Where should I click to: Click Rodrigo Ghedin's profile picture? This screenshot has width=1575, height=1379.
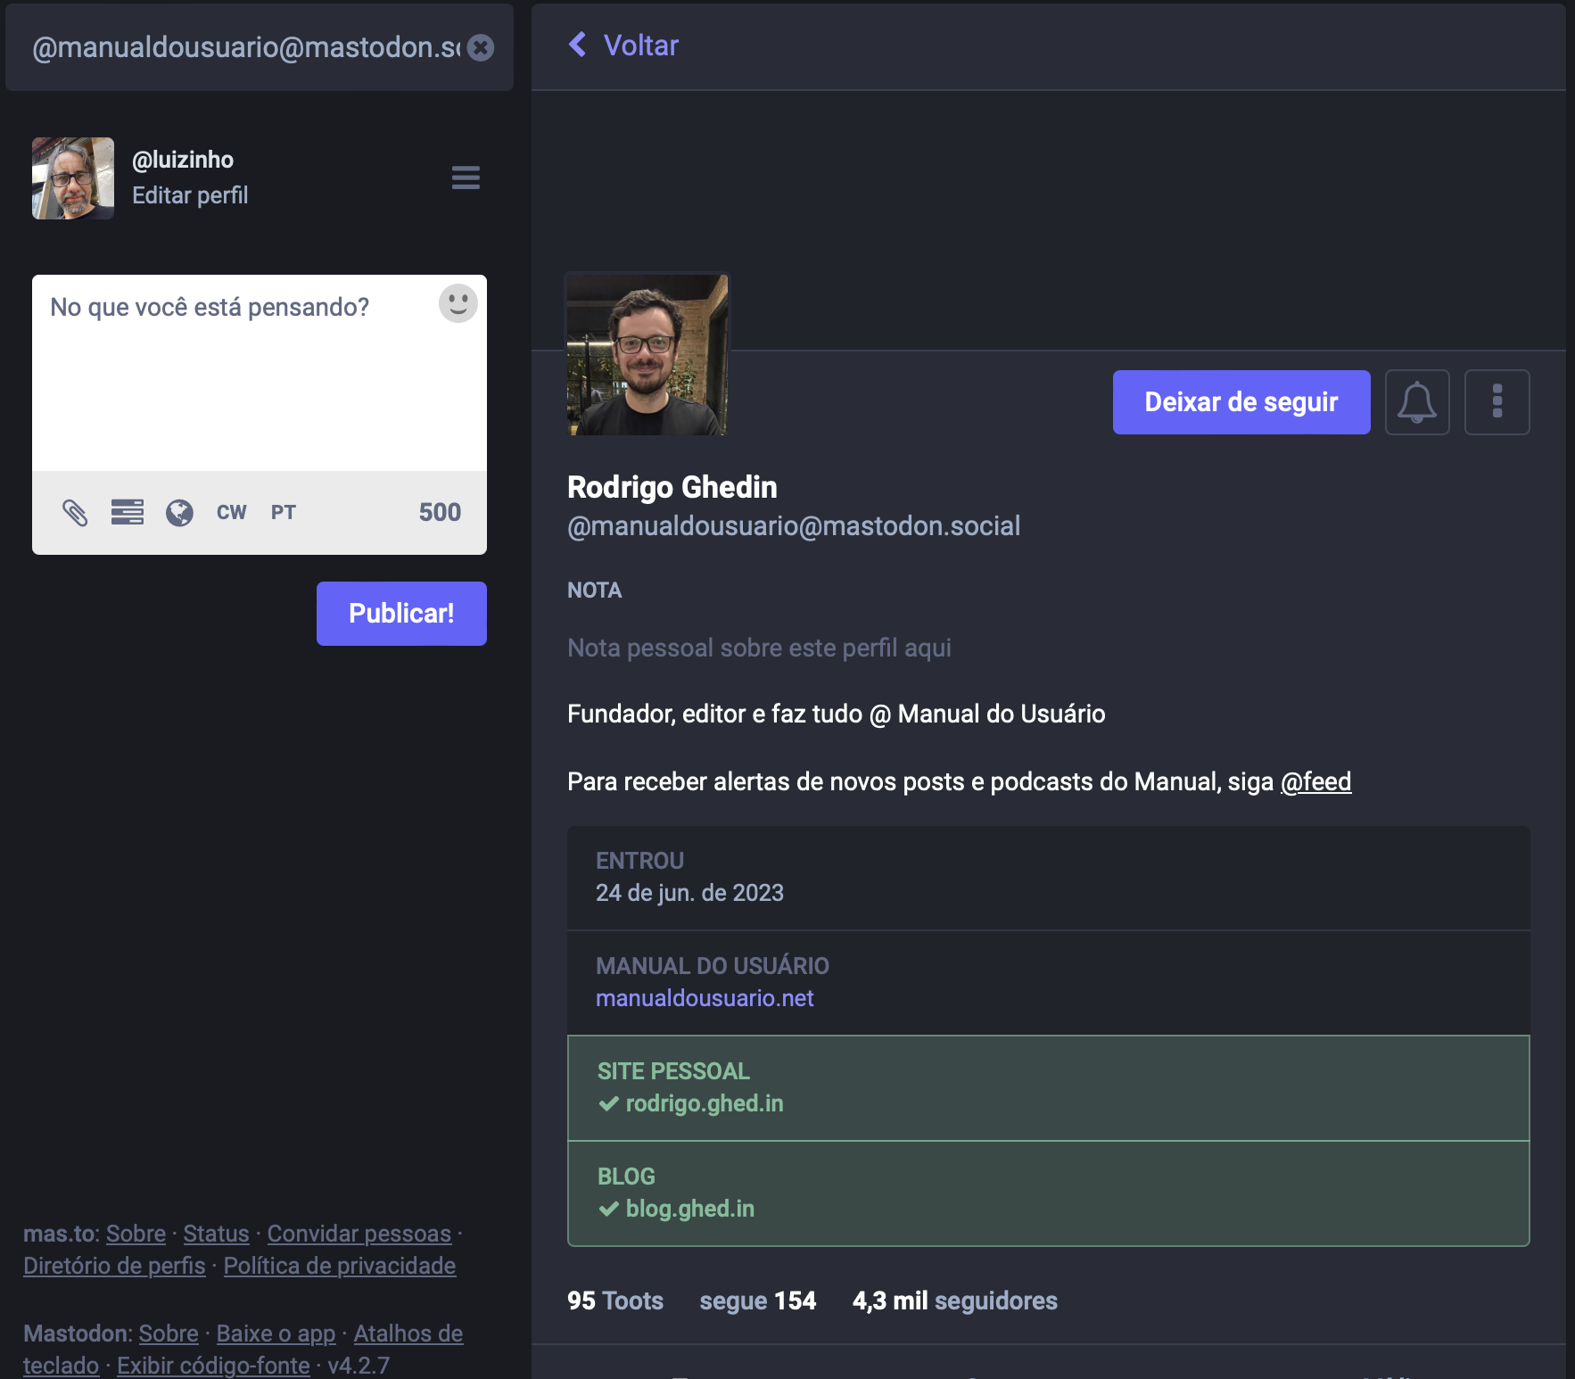pos(647,355)
